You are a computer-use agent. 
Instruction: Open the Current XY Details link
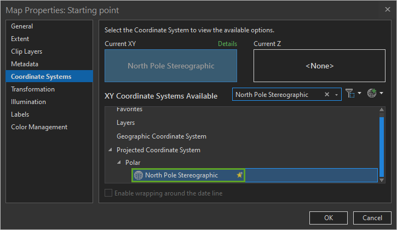pos(227,43)
